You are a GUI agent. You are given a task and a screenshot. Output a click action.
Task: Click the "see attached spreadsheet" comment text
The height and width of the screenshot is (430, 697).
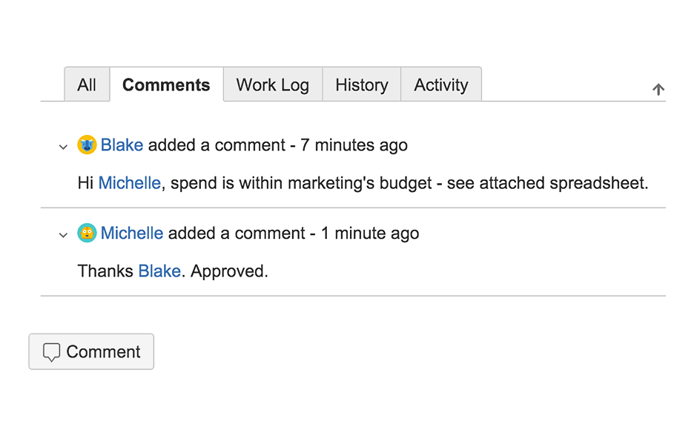pos(547,183)
